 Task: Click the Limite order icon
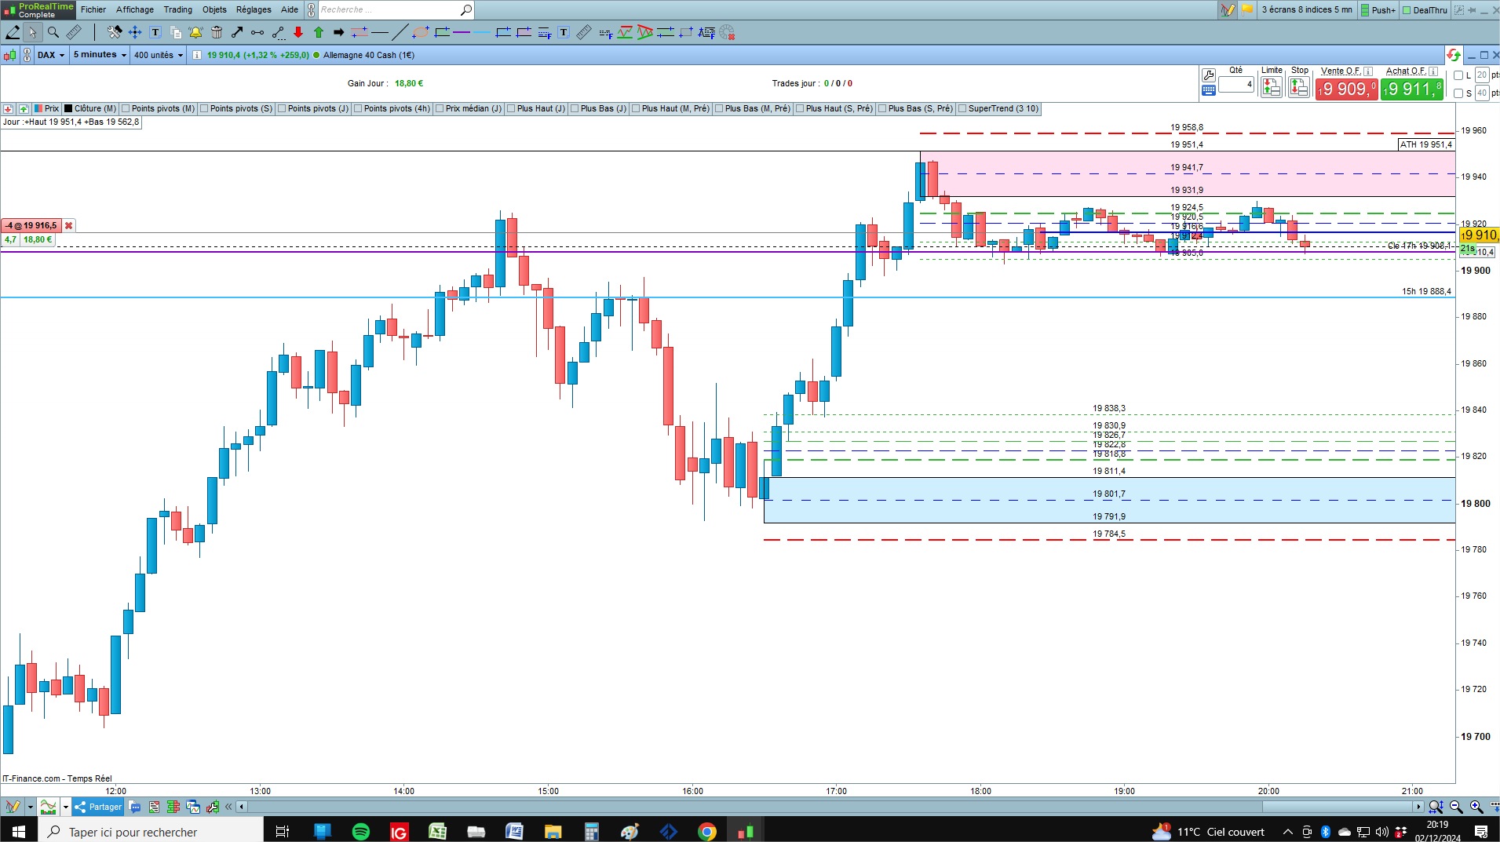(x=1272, y=87)
